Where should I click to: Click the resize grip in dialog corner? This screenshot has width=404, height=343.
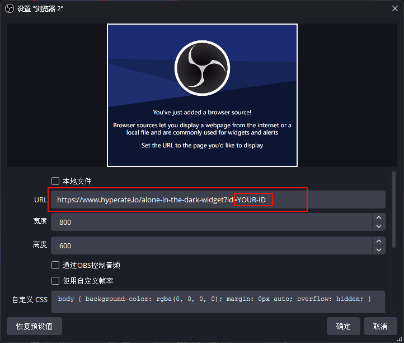[400, 339]
